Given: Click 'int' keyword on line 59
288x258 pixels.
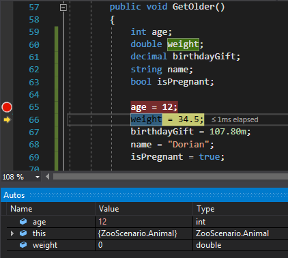Looking at the screenshot, I should pos(139,31).
